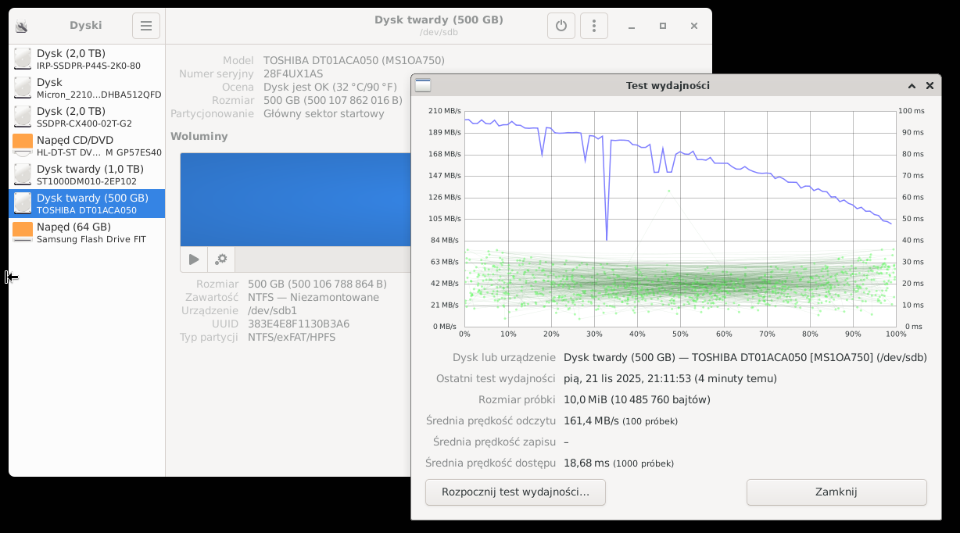
Task: Select Napęd (64 GB) Samsung Flash Drive
Action: 87,233
